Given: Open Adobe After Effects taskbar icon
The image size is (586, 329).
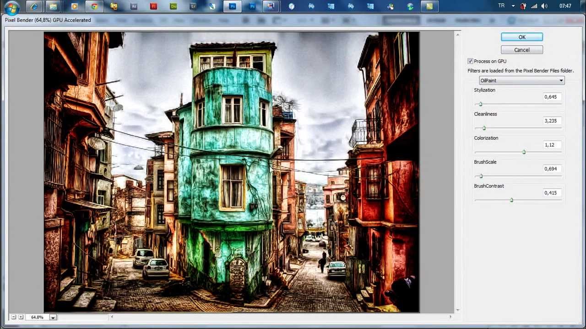Looking at the screenshot, I should [134, 6].
